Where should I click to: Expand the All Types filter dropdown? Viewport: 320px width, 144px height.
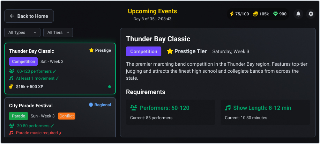22,33
